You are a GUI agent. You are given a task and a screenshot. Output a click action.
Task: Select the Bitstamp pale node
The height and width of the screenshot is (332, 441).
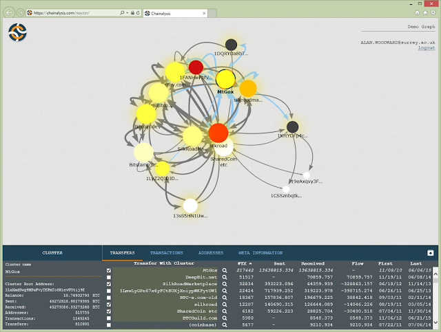(143, 152)
